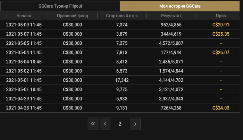Viewport: 243px width, 140px height.
Task: Select the 2021-04-29 11:45 tournament row
Action: tap(24, 99)
